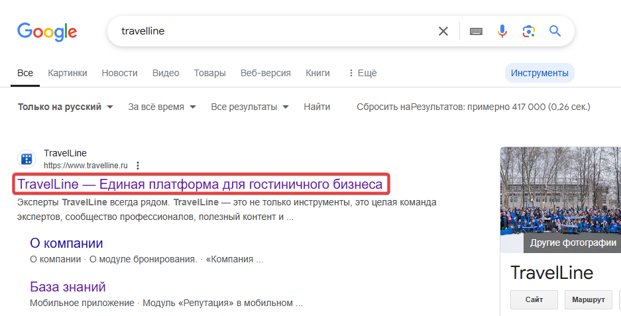This screenshot has height=316, width=621.
Task: Switch to the Книги tab
Action: pos(317,73)
